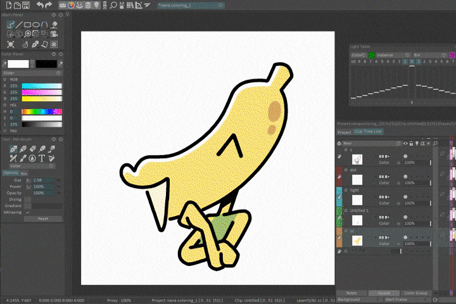Select the spline curve tool
The width and height of the screenshot is (456, 304).
tap(44, 25)
